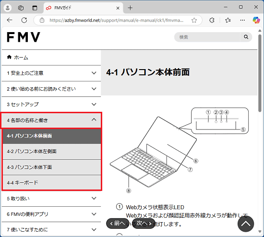Click the search magnifier button
Image resolution: width=264 pixels, height=237 pixels.
[x=246, y=37]
